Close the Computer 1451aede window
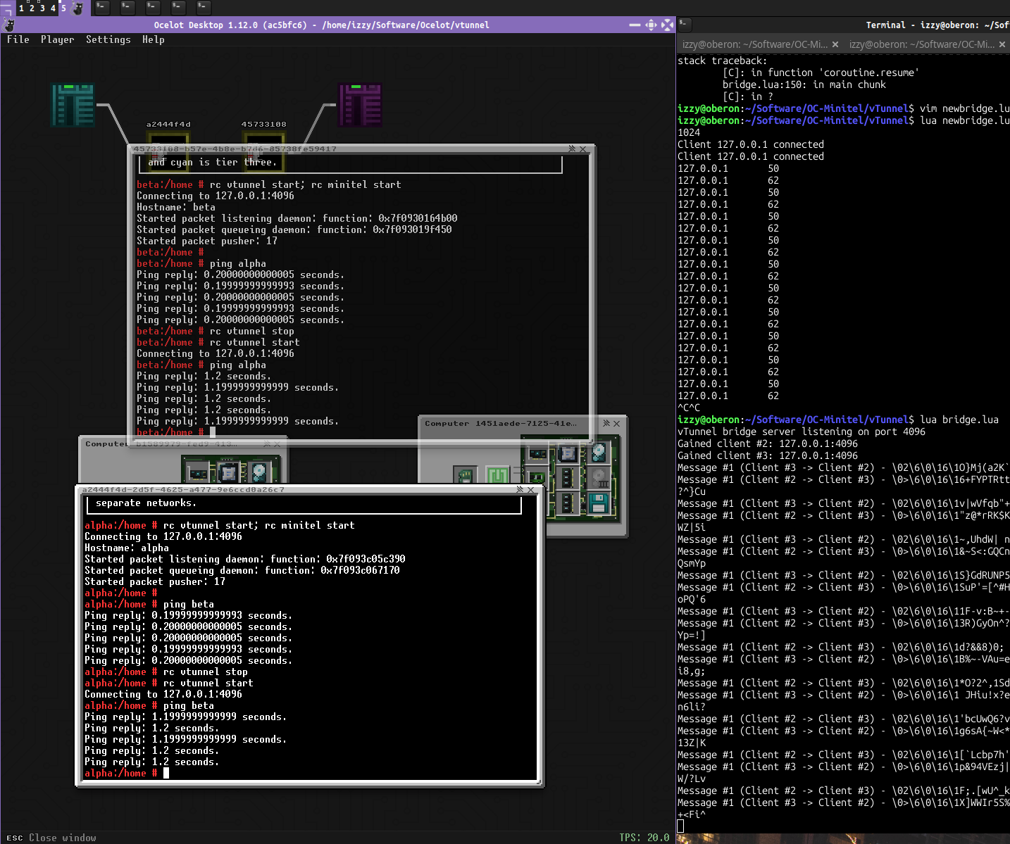The image size is (1010, 844). (x=616, y=423)
